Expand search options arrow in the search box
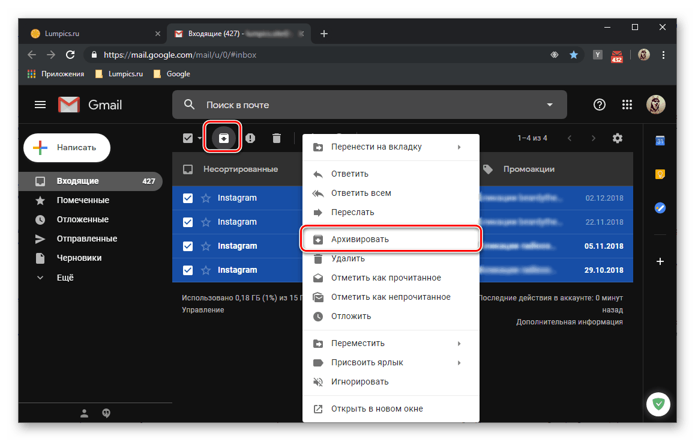The image size is (695, 441). [549, 105]
